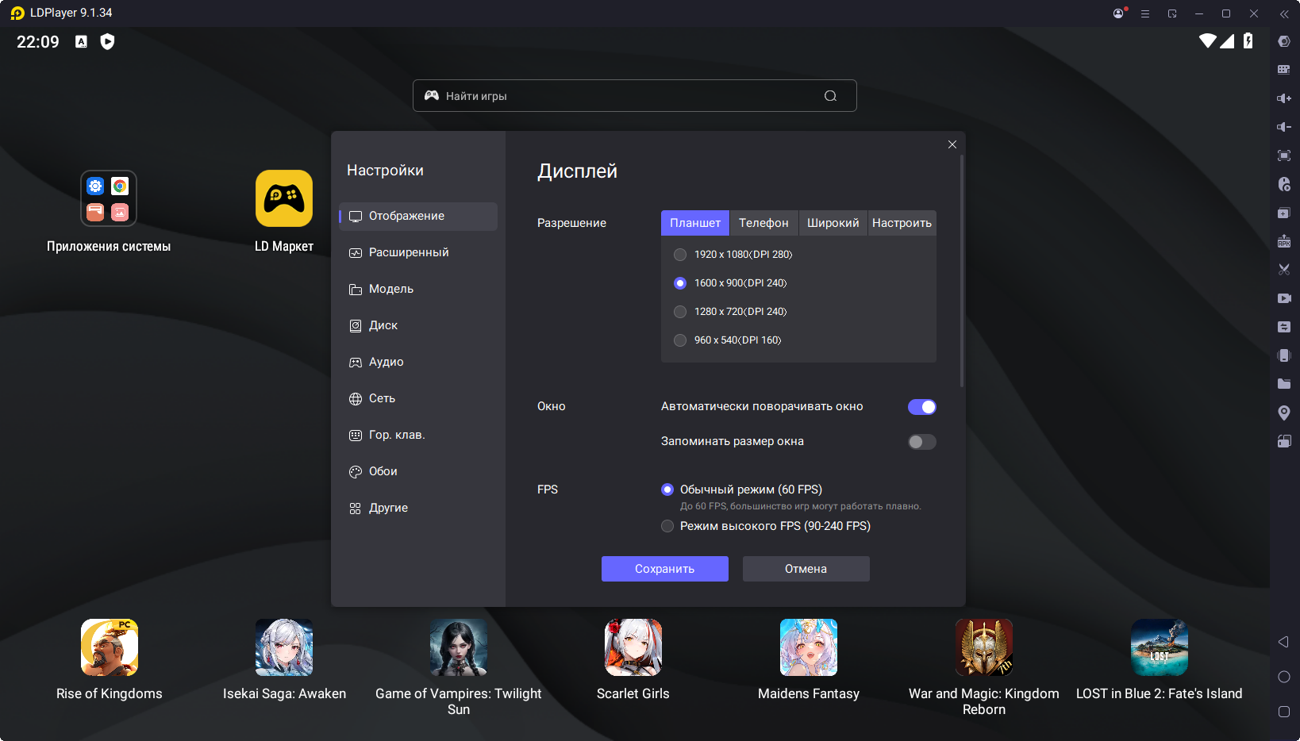Image resolution: width=1300 pixels, height=741 pixels.
Task: Click the Install APK icon
Action: tap(1283, 241)
